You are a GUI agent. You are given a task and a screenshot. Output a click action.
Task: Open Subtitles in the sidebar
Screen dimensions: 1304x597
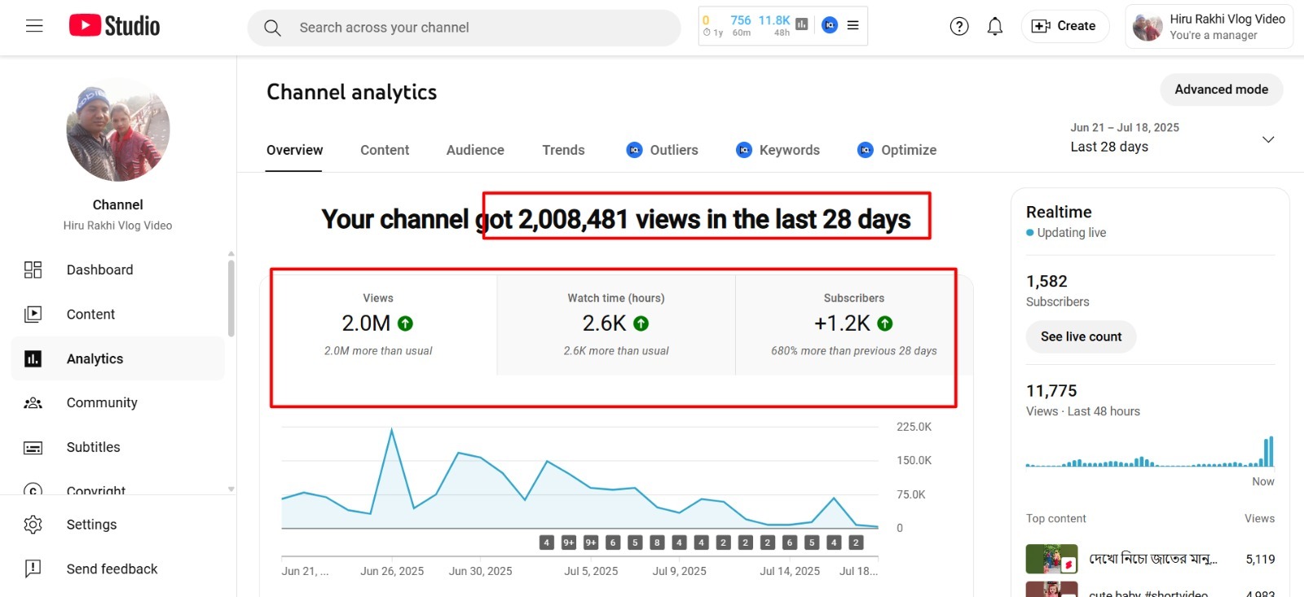93,447
